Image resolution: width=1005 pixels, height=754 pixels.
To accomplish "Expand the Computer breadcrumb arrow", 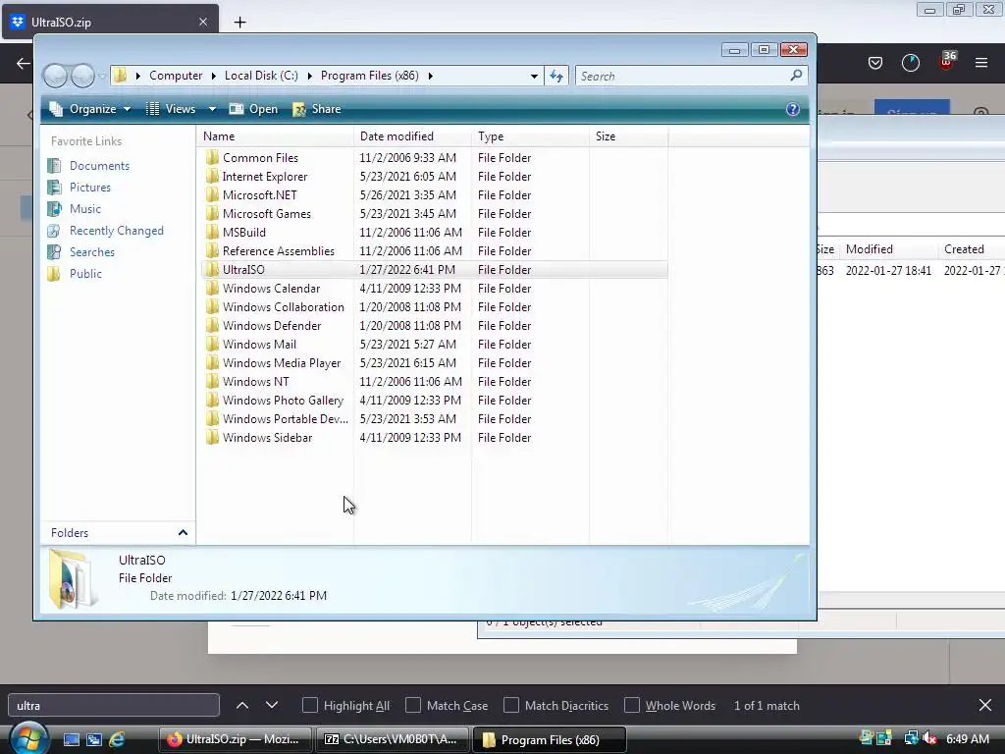I will pos(213,76).
